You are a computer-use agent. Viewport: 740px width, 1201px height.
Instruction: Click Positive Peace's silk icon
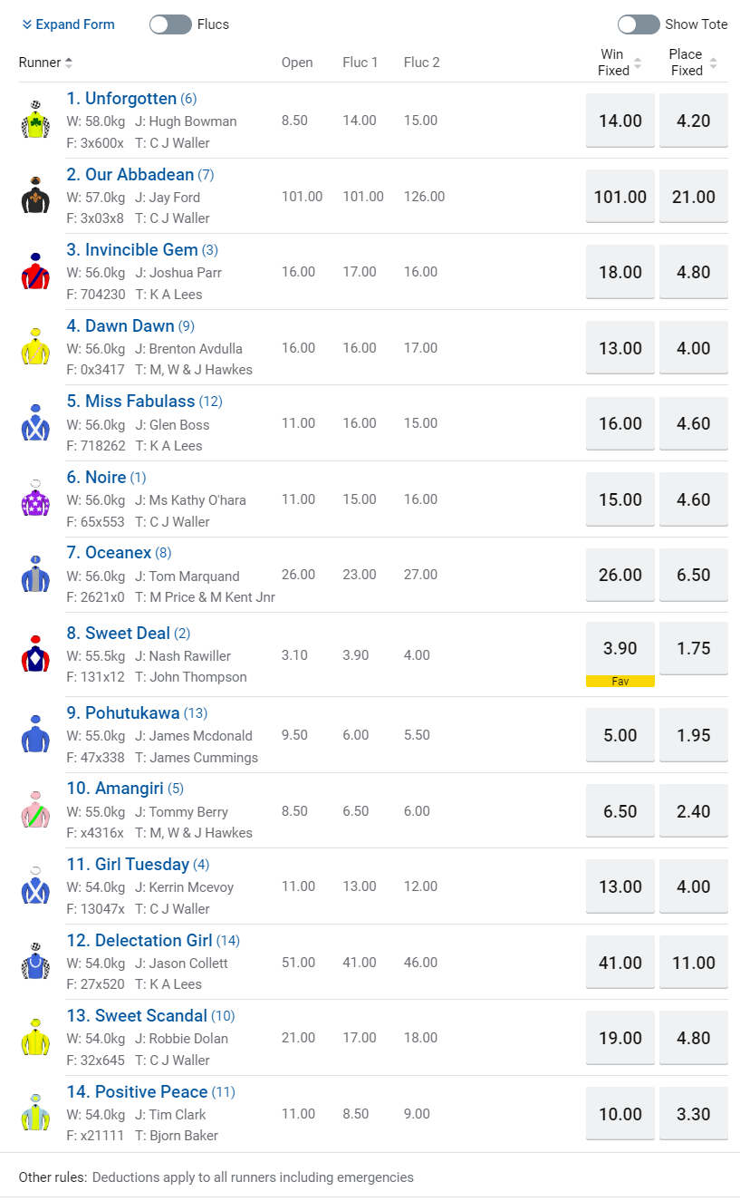click(x=35, y=1112)
